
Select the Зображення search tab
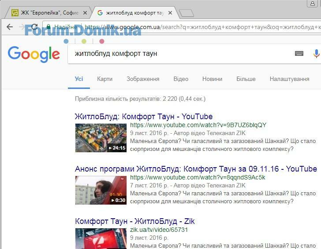click(x=143, y=79)
